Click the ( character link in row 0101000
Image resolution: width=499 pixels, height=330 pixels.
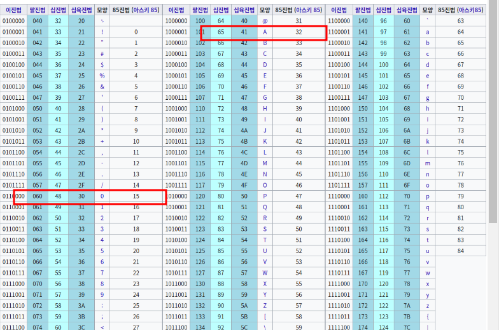(102, 108)
